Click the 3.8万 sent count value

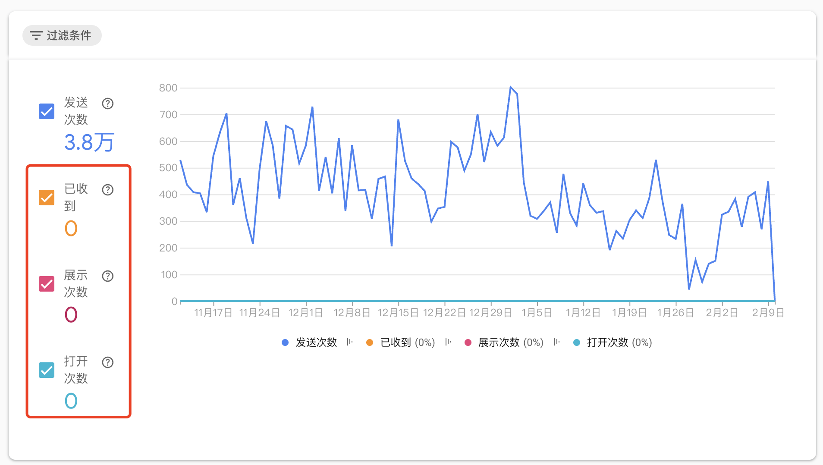click(x=89, y=142)
